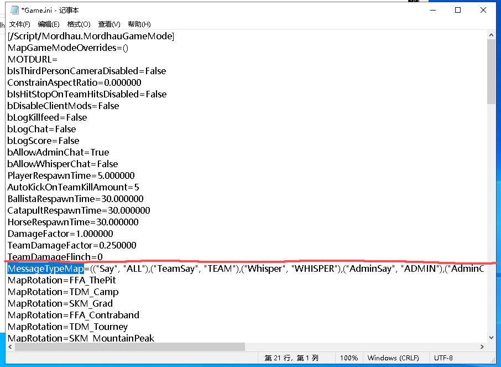
Task: Maximize the Notepad window
Action: [458, 10]
